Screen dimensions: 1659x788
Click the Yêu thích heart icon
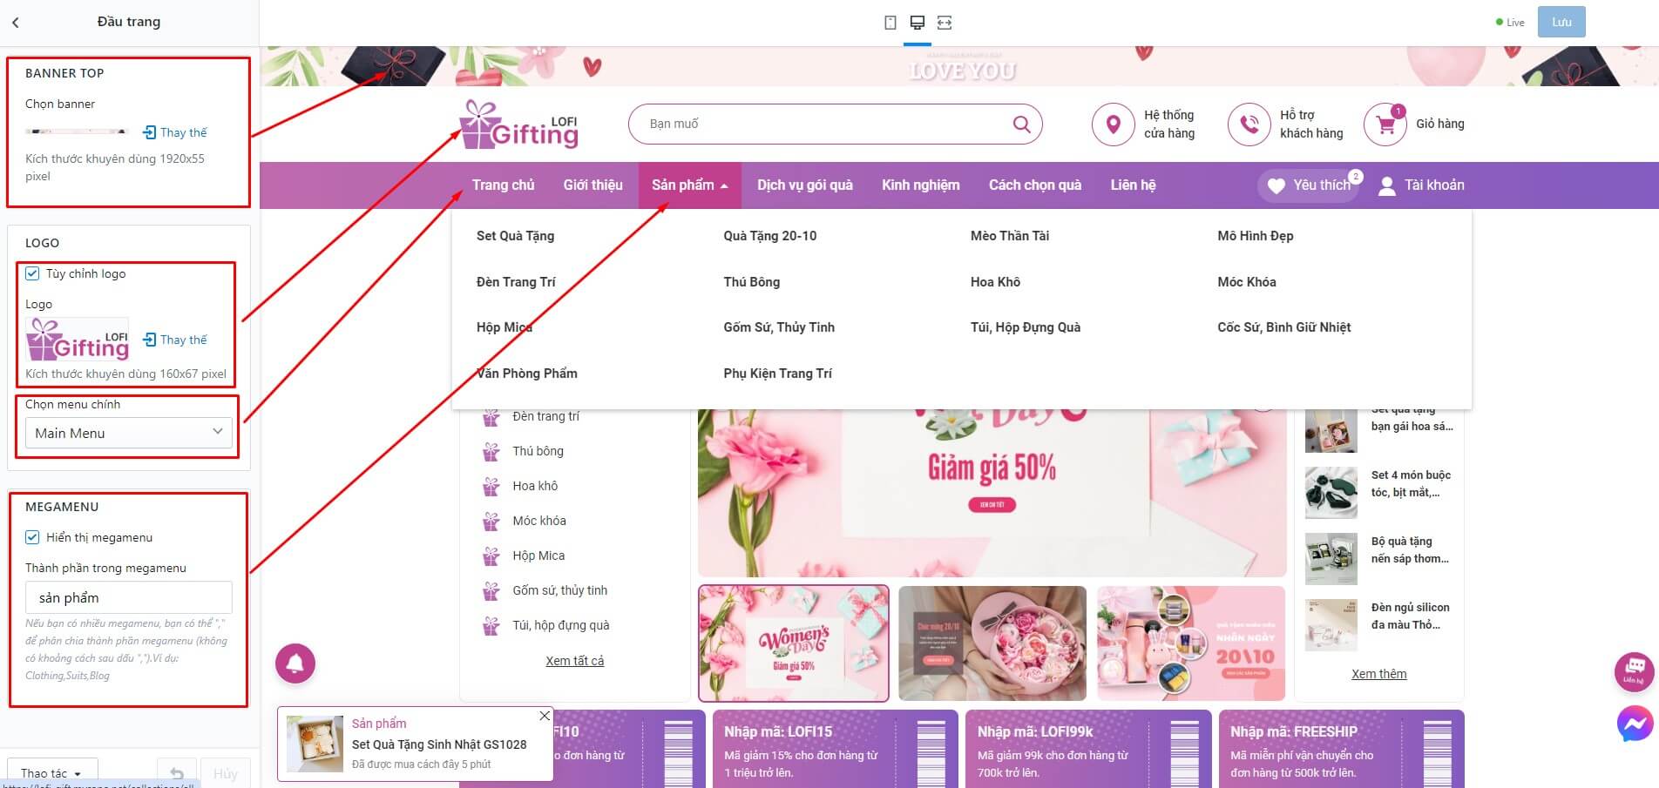click(x=1276, y=185)
